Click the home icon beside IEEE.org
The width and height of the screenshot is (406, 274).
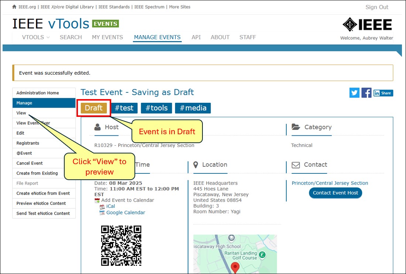[x=14, y=7]
